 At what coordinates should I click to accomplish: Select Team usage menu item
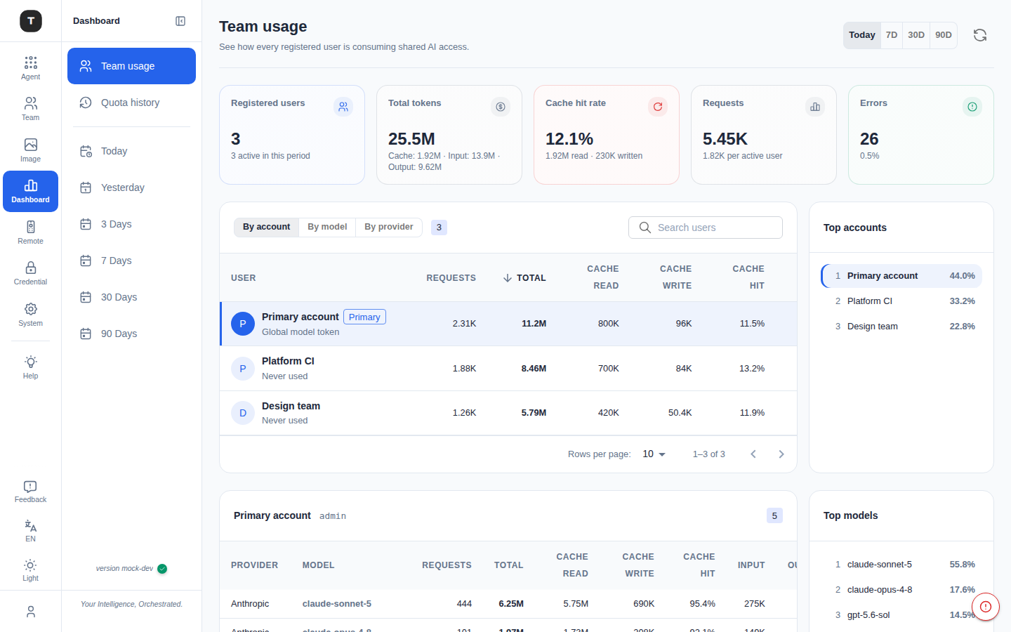(x=131, y=66)
